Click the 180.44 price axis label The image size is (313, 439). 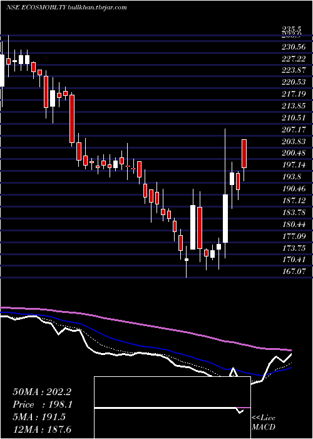[x=293, y=225]
